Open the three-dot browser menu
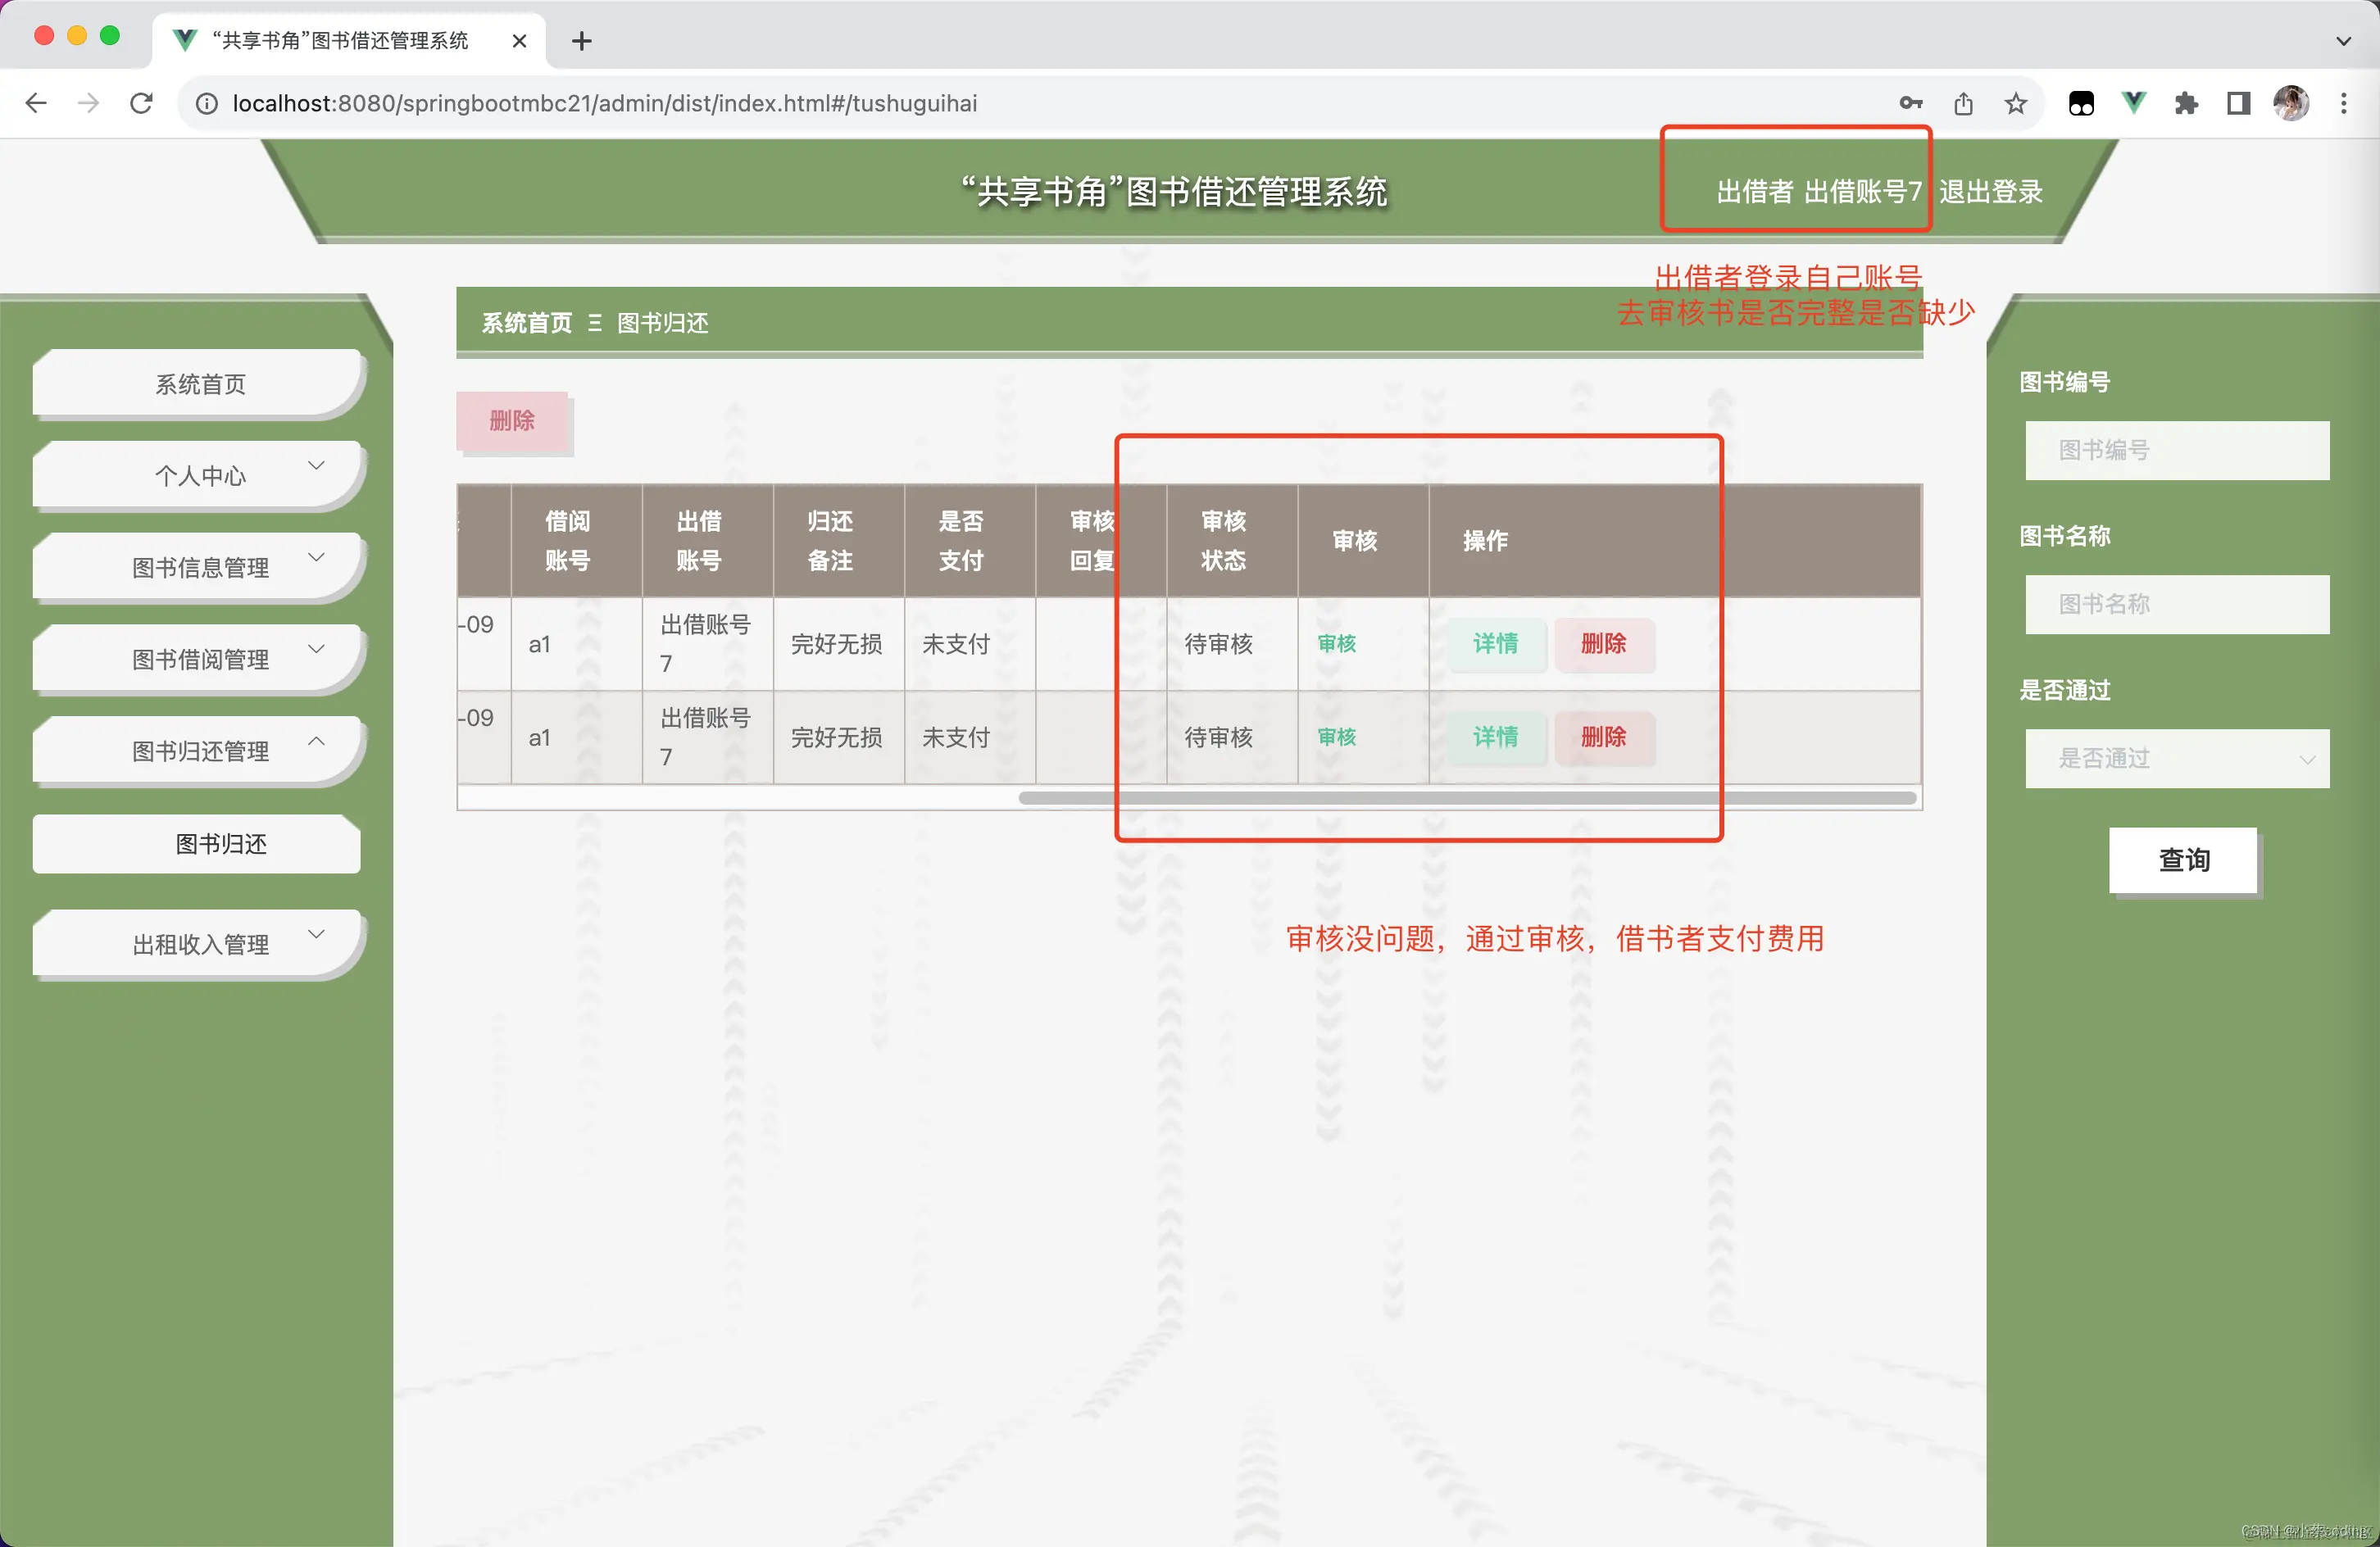This screenshot has width=2380, height=1547. [x=2344, y=103]
